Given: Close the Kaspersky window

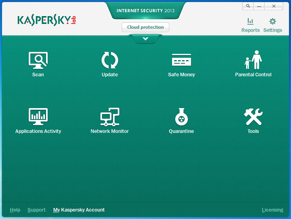Looking at the screenshot, I should point(274,6).
